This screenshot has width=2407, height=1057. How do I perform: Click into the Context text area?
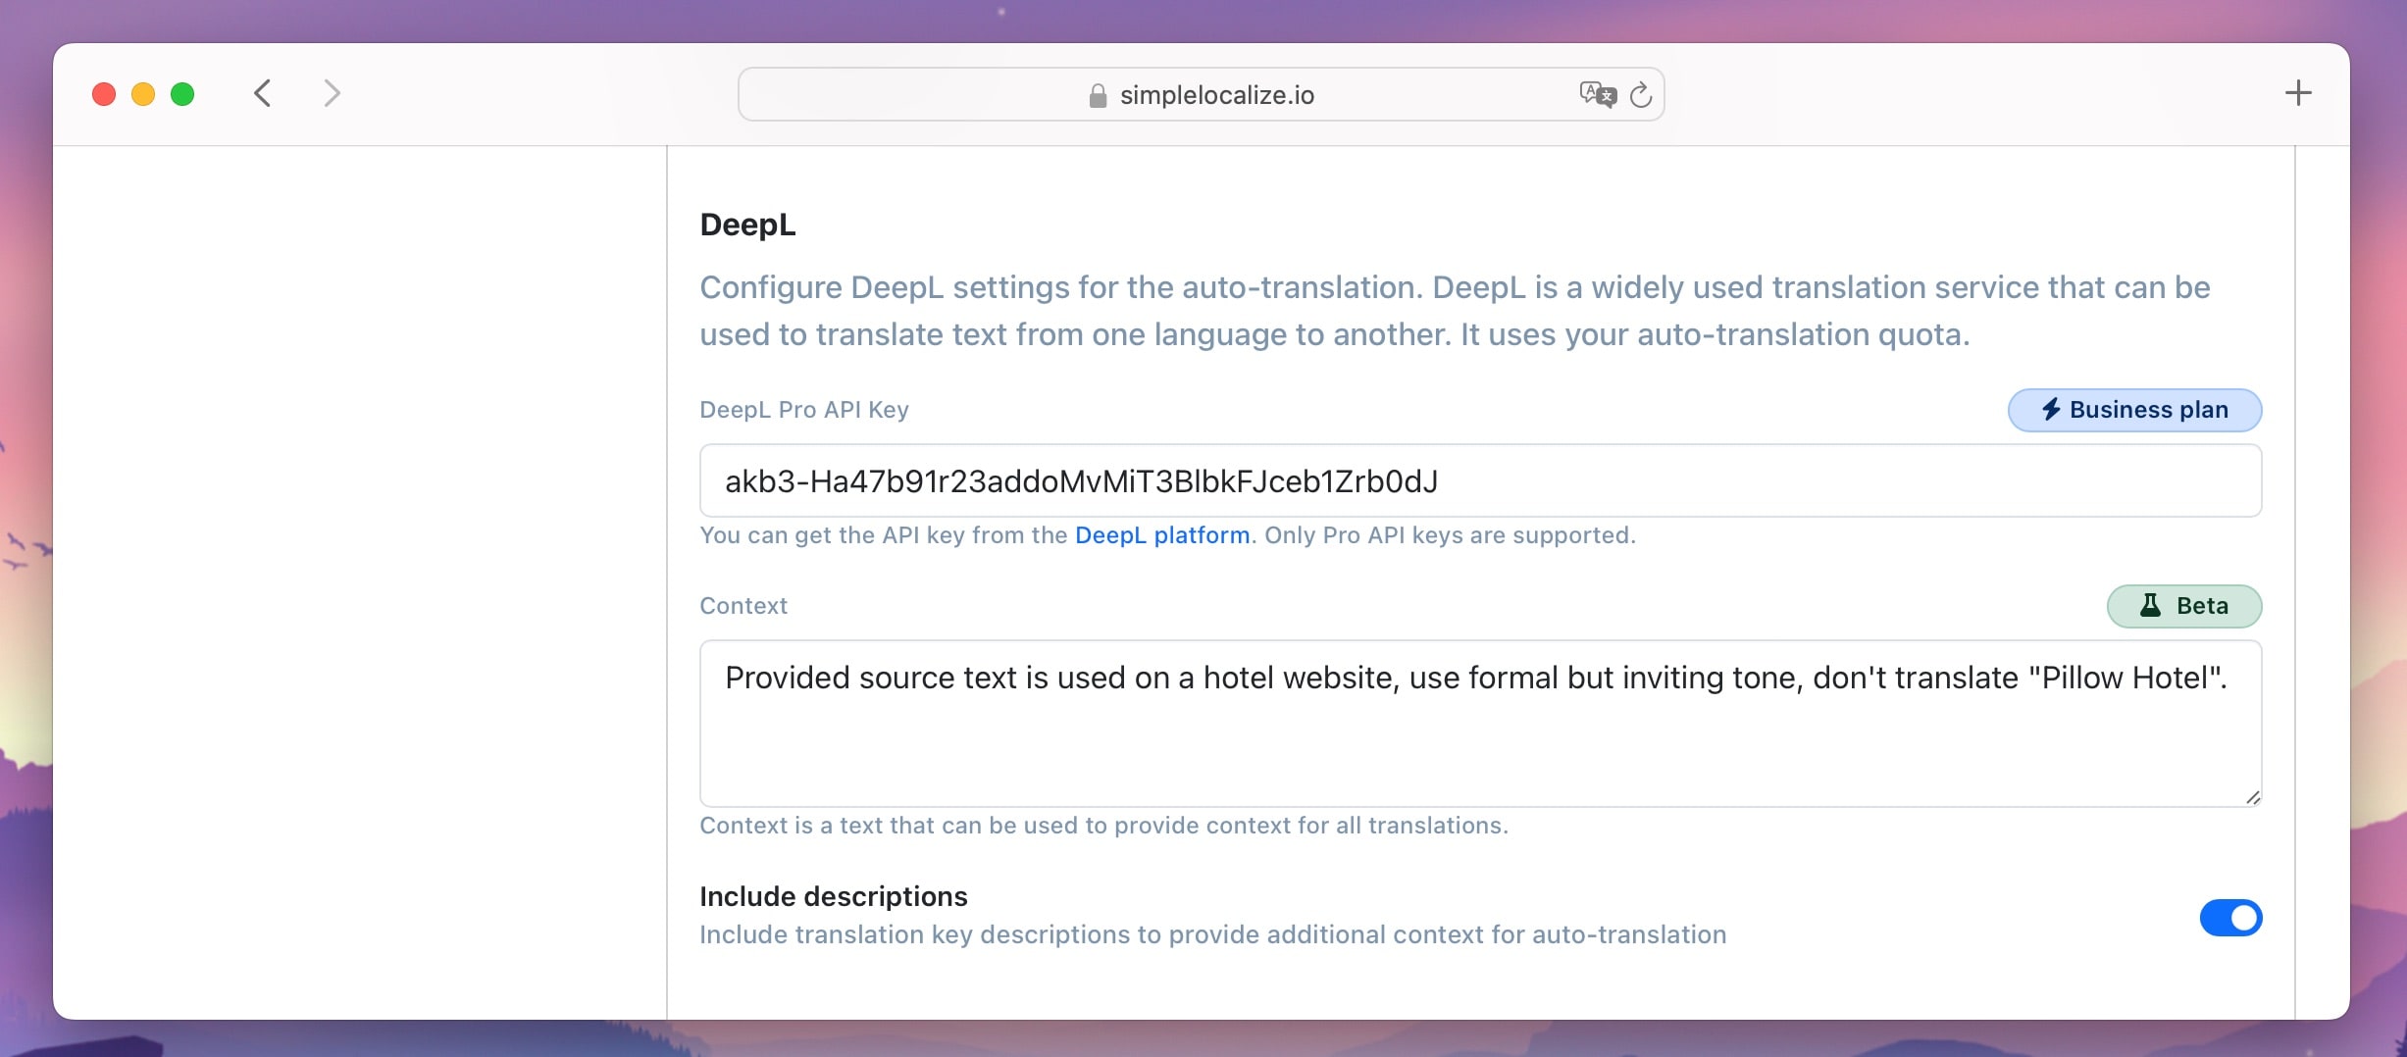[1480, 724]
